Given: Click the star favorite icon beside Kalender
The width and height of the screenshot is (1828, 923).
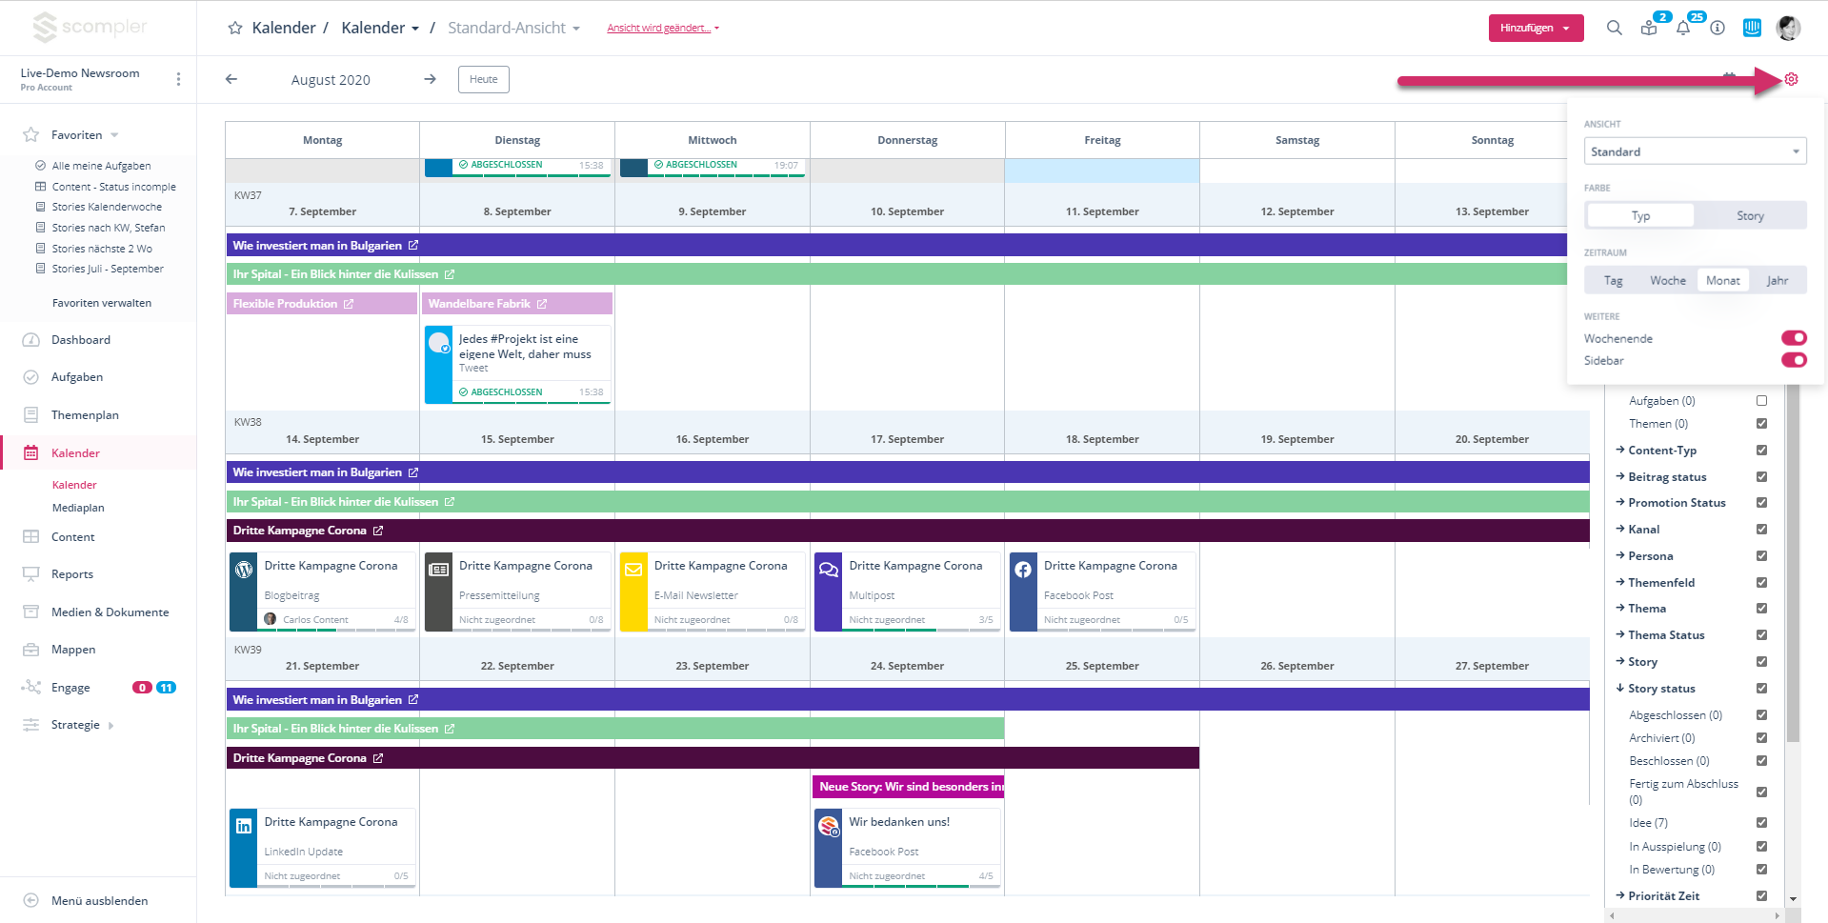Looking at the screenshot, I should (235, 29).
